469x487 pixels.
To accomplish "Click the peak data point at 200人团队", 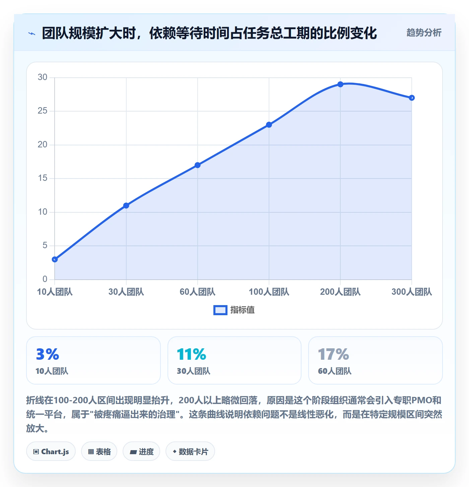I will (340, 84).
